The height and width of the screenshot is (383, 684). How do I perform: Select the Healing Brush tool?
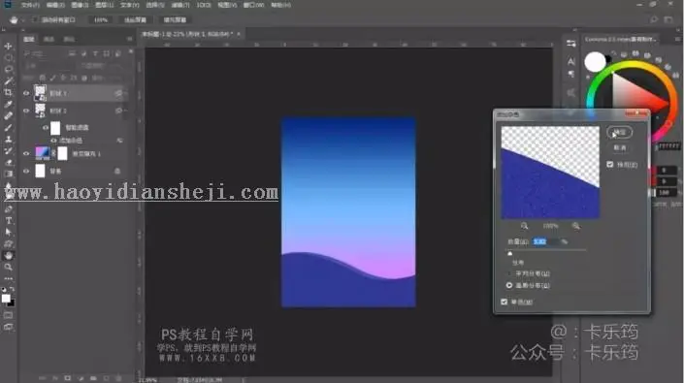[8, 116]
